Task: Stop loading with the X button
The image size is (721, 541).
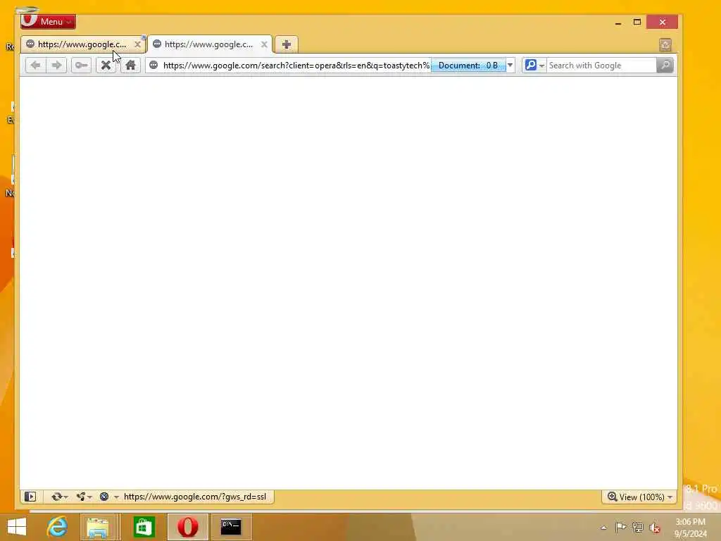Action: point(106,66)
